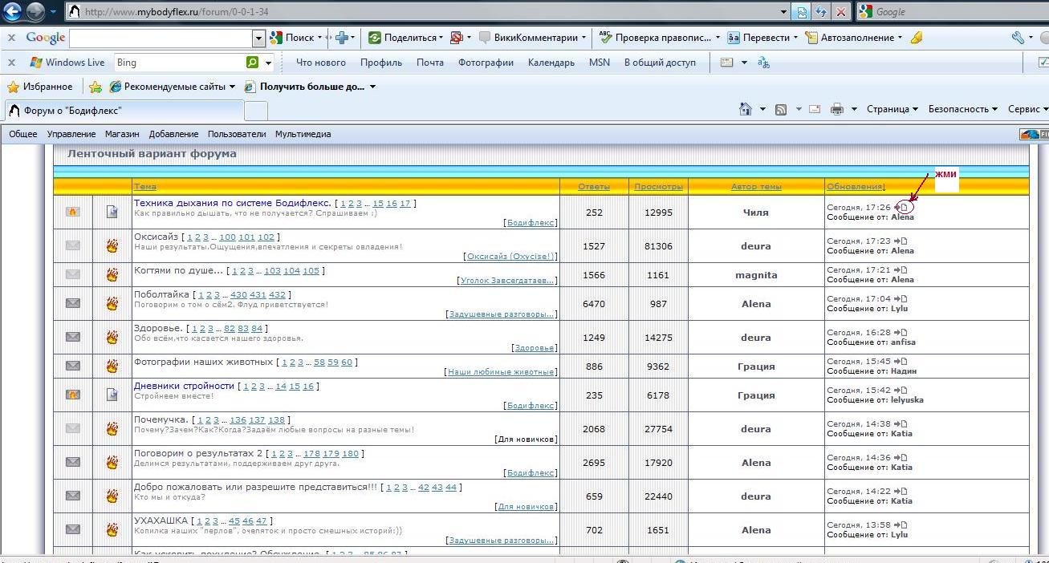Screen dimensions: 1049x563
Task: Expand the Безопасность dropdown menu
Action: click(962, 109)
